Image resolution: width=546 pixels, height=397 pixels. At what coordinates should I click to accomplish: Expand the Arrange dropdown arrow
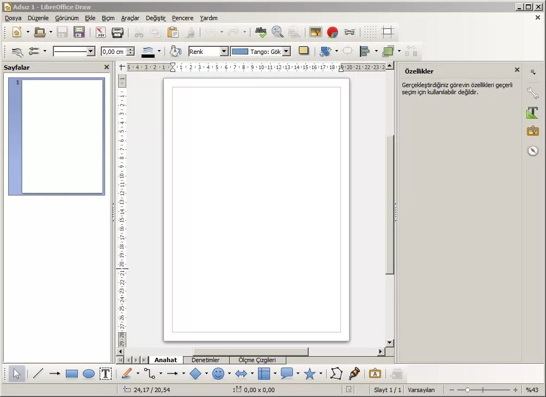(399, 51)
